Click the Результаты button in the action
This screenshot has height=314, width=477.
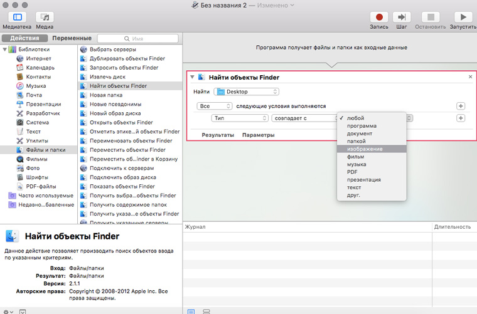tap(217, 135)
